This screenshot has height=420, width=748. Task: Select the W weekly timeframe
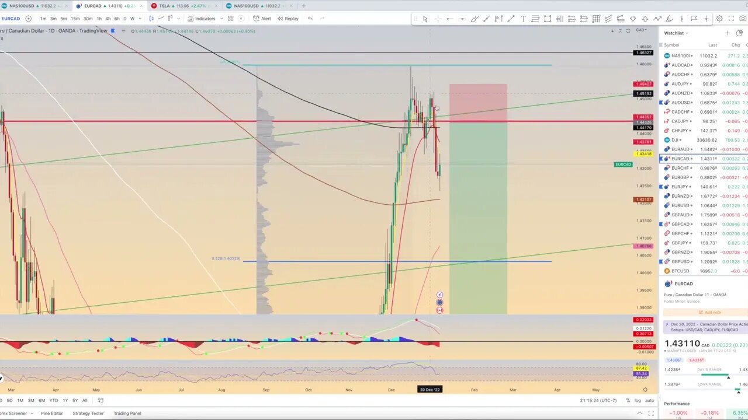[x=132, y=19]
